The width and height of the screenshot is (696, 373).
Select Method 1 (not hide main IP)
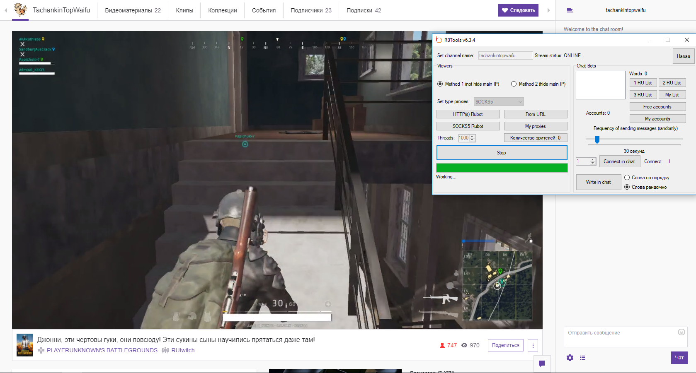[x=440, y=84]
